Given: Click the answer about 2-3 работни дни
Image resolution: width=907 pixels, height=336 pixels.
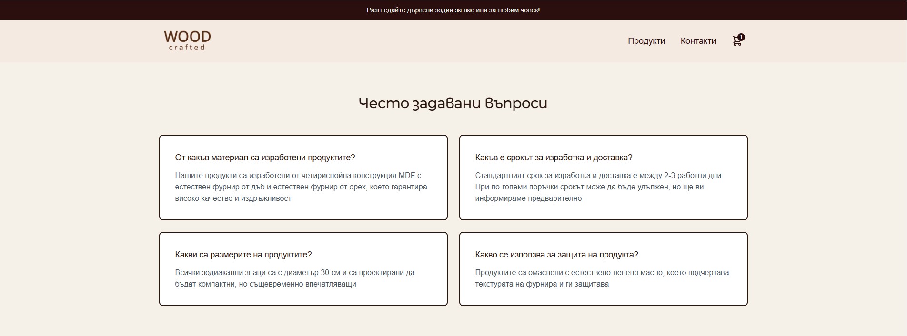Looking at the screenshot, I should [x=599, y=187].
